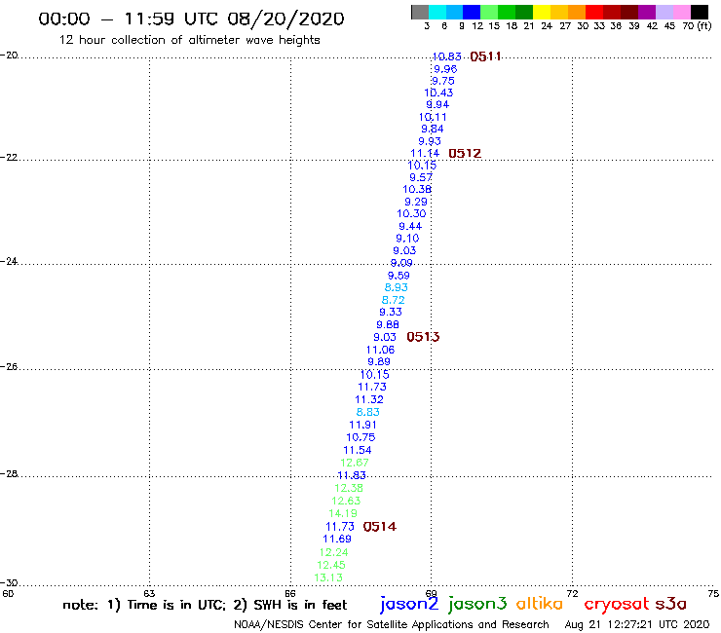Click the wave height value 9.57
721x633 pixels.
tap(421, 177)
